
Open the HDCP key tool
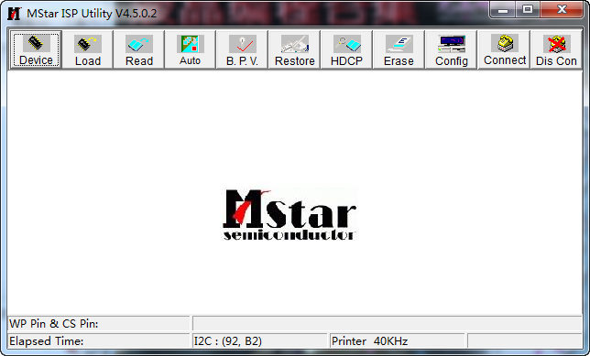(x=346, y=50)
